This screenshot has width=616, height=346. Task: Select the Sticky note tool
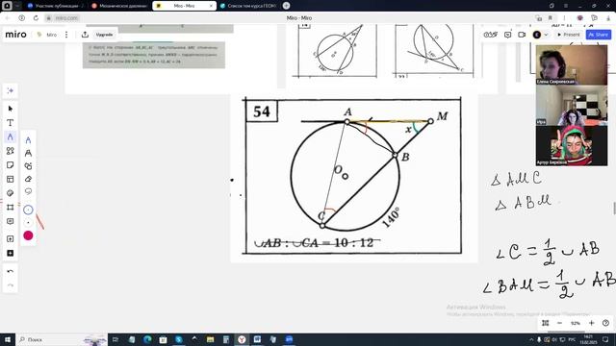pyautogui.click(x=11, y=164)
